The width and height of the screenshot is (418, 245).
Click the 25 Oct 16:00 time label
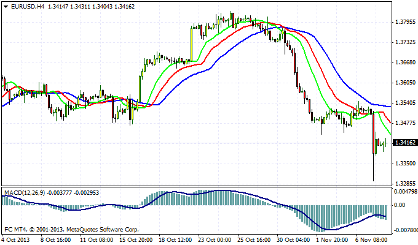pos(254,240)
